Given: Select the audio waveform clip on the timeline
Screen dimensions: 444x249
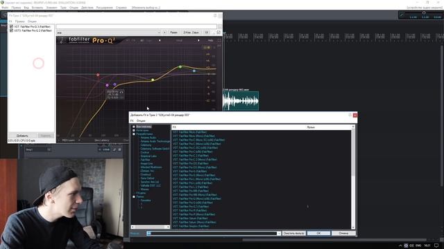Looking at the screenshot, I should [241, 100].
